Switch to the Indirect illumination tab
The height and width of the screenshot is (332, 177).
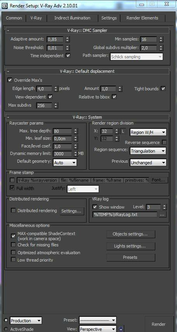tap(72, 18)
